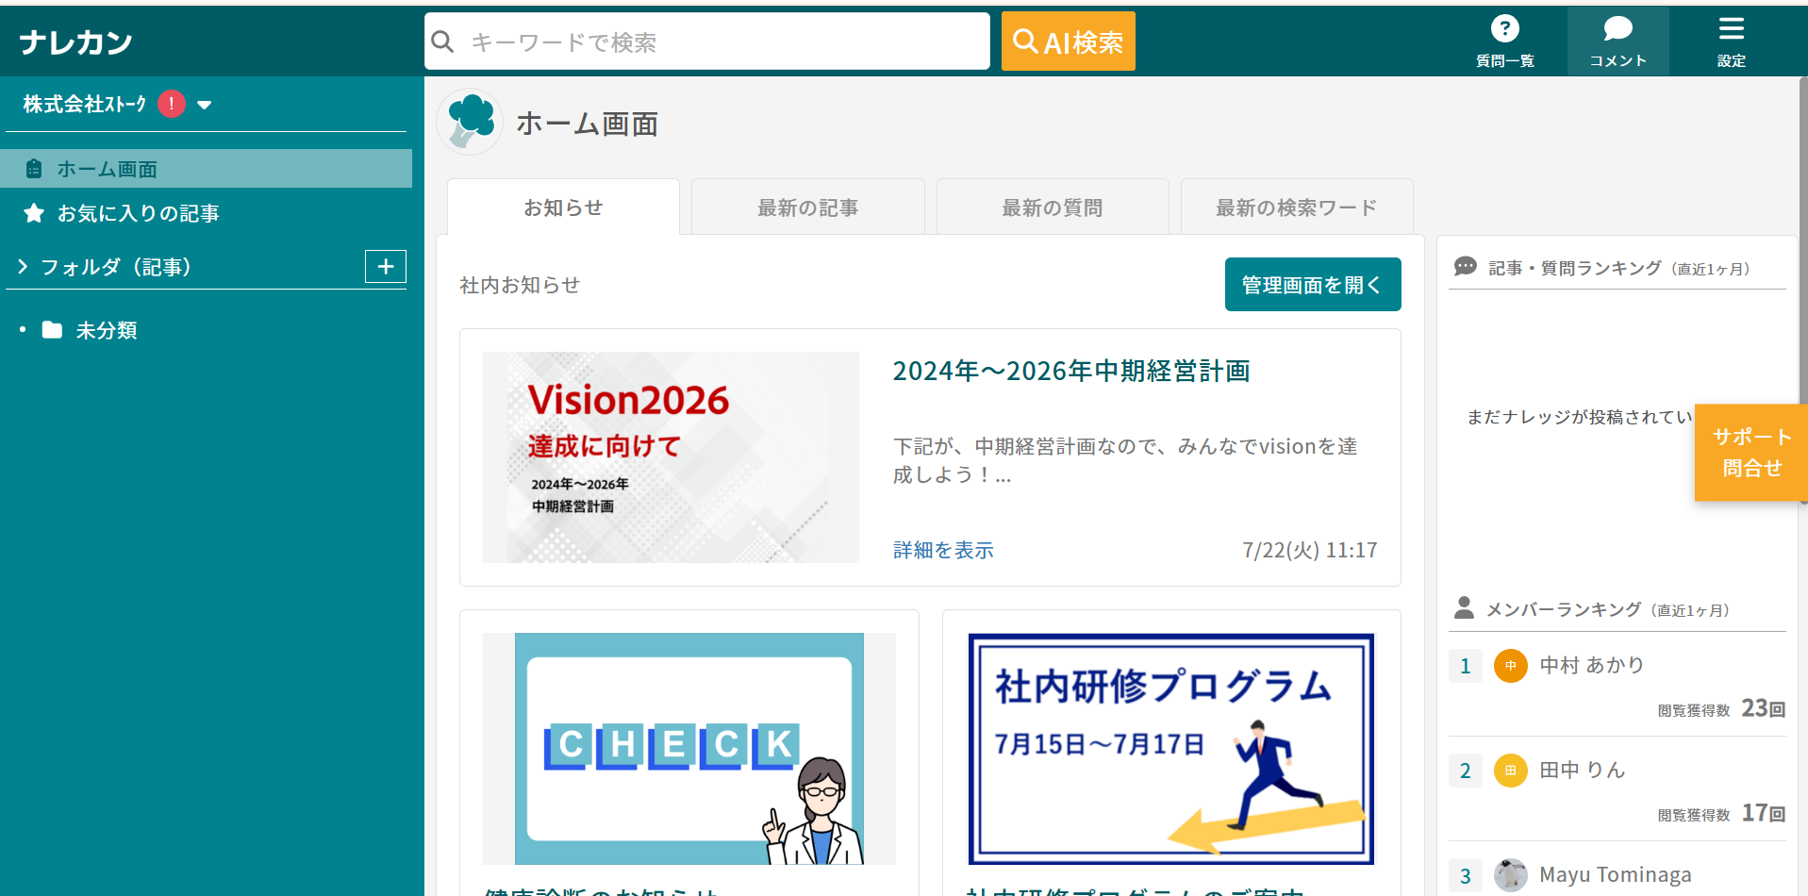Viewport: 1808px width, 896px height.
Task: Click the orange AI検索 button
Action: coord(1068,41)
